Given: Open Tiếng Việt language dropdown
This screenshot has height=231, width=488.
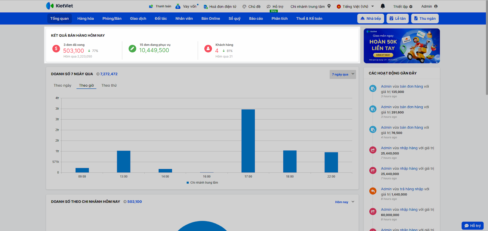Looking at the screenshot, I should click(355, 6).
